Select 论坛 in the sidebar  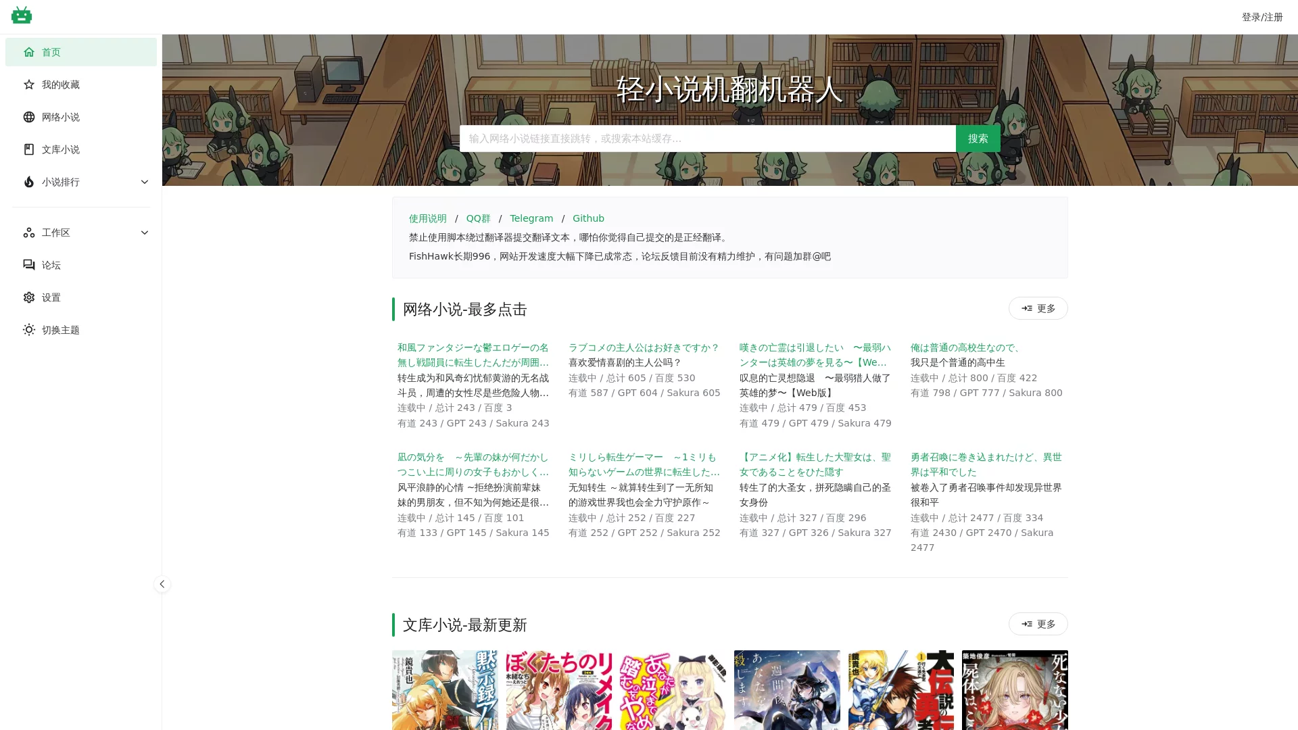[x=80, y=265]
